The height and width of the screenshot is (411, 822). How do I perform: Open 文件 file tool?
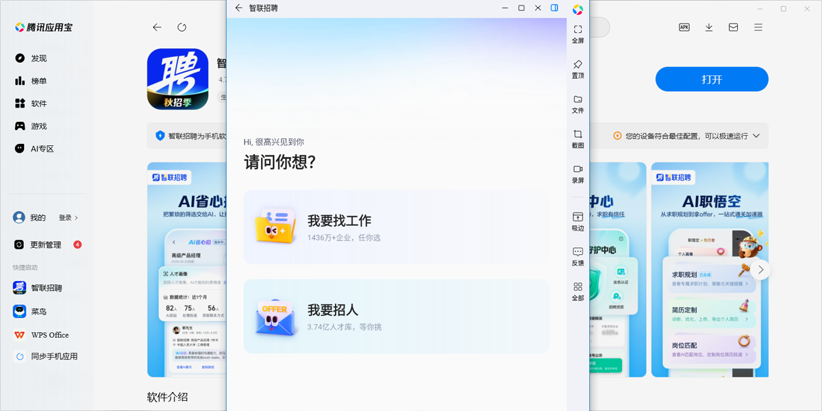click(578, 104)
